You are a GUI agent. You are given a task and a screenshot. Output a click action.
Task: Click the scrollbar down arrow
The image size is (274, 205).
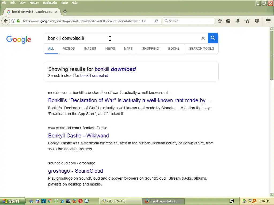[x=272, y=194]
